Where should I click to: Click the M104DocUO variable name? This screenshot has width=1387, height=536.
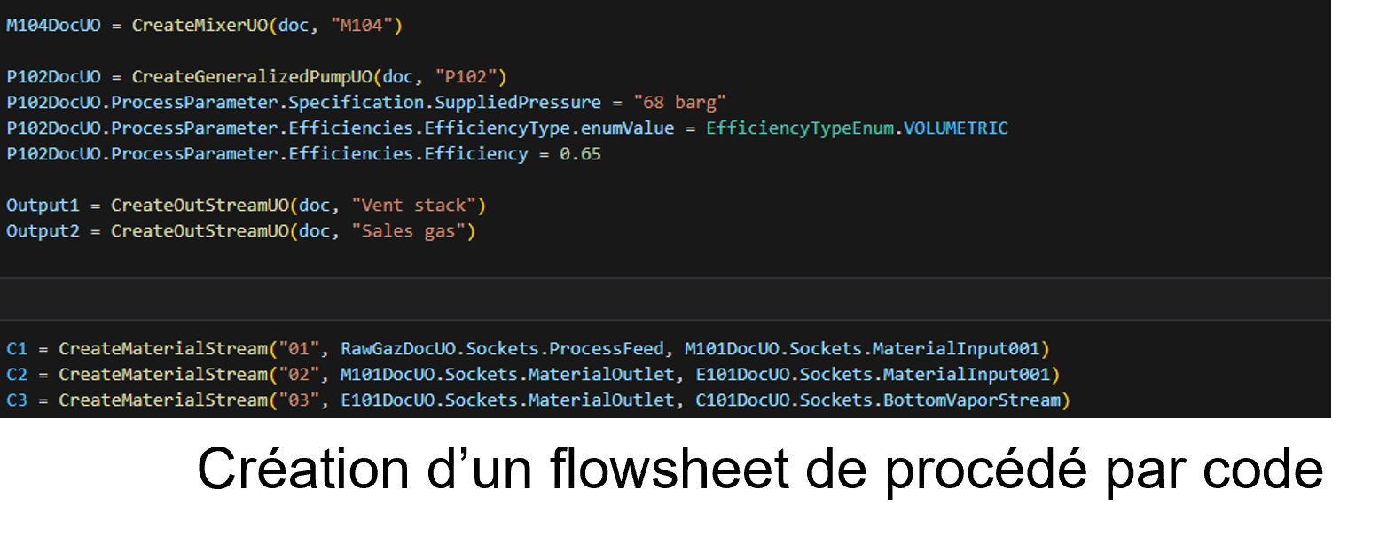[53, 26]
